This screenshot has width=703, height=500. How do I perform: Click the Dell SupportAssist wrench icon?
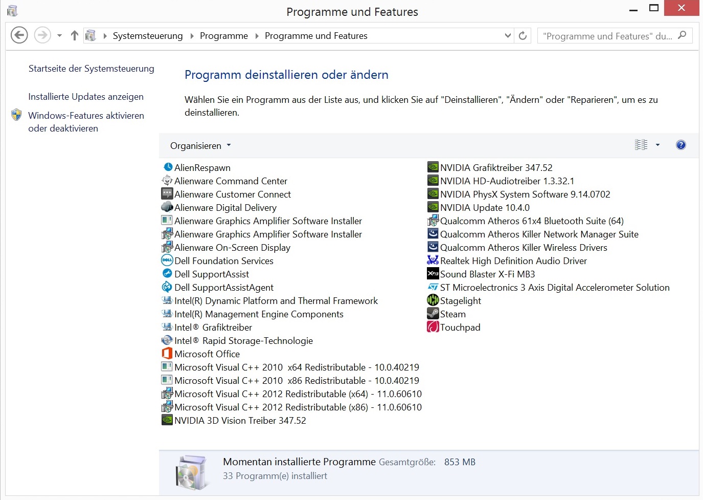[167, 274]
